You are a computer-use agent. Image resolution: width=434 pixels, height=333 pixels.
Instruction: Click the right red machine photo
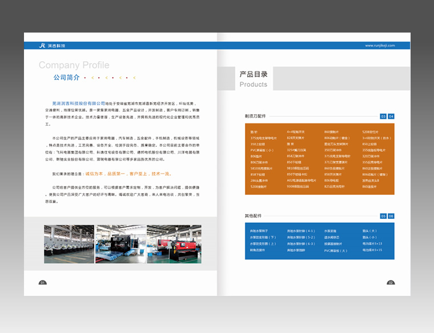coord(174,244)
